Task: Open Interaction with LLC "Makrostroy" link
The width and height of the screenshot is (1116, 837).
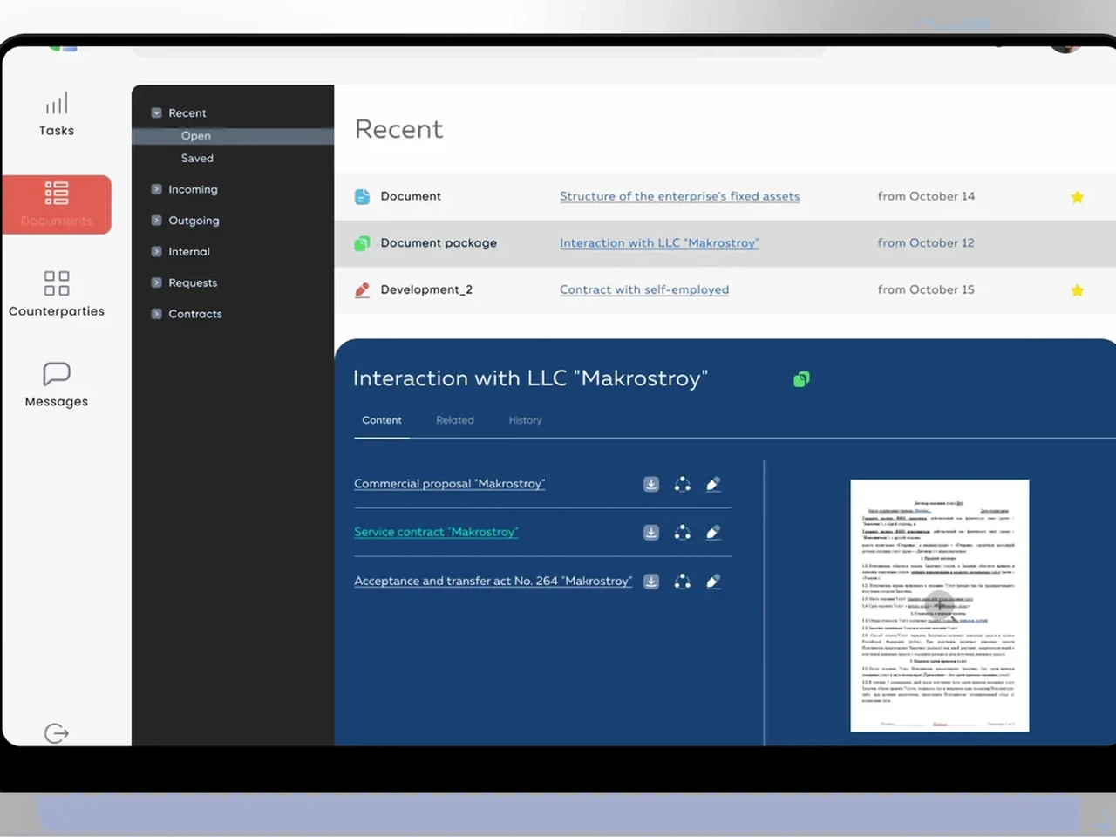Action: coord(659,243)
